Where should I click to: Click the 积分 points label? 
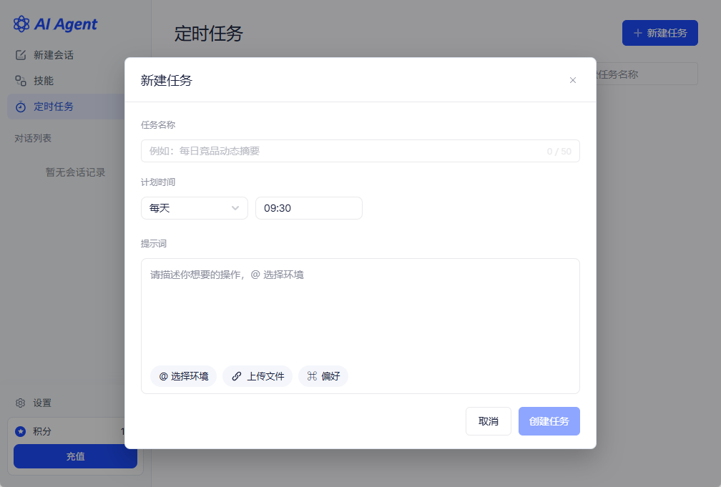tap(42, 431)
